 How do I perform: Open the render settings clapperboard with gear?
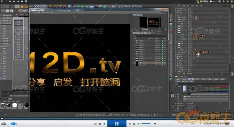64,7
